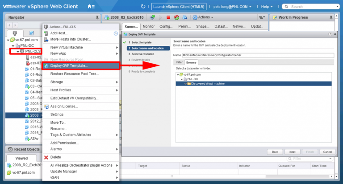This screenshot has width=343, height=184.
Task: Open the Search field dropdown arrow
Action: (x=338, y=7)
